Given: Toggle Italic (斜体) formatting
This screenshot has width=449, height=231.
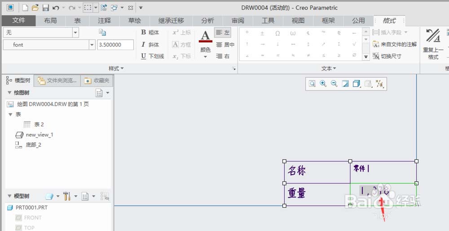Looking at the screenshot, I should (x=150, y=45).
